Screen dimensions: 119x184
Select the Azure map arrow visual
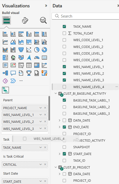[29, 58]
